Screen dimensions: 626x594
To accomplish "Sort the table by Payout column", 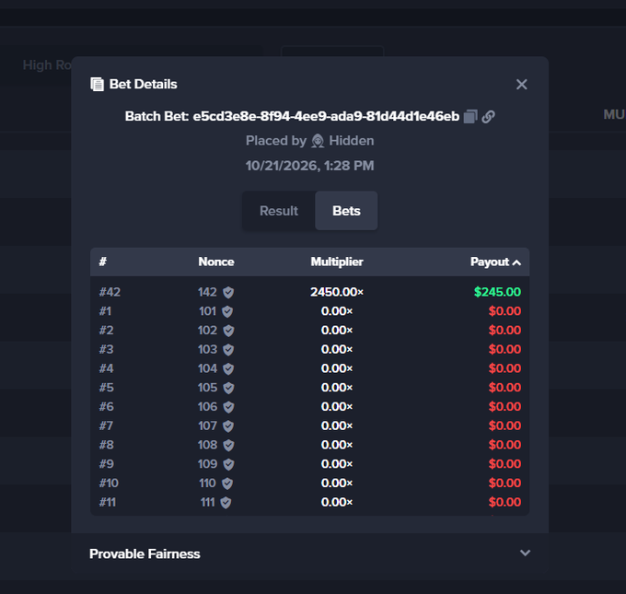I will click(x=495, y=262).
